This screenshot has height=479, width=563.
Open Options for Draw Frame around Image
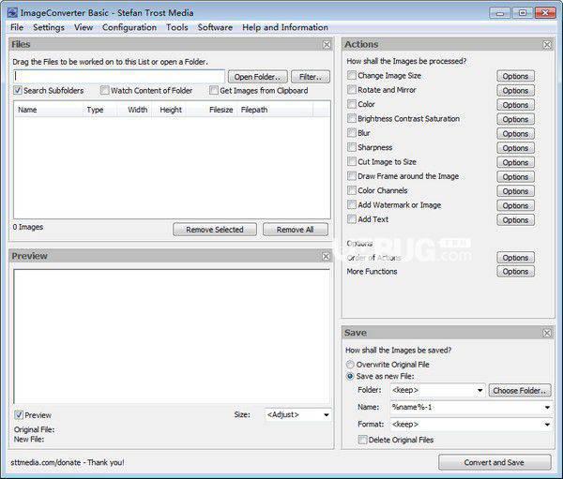click(515, 176)
